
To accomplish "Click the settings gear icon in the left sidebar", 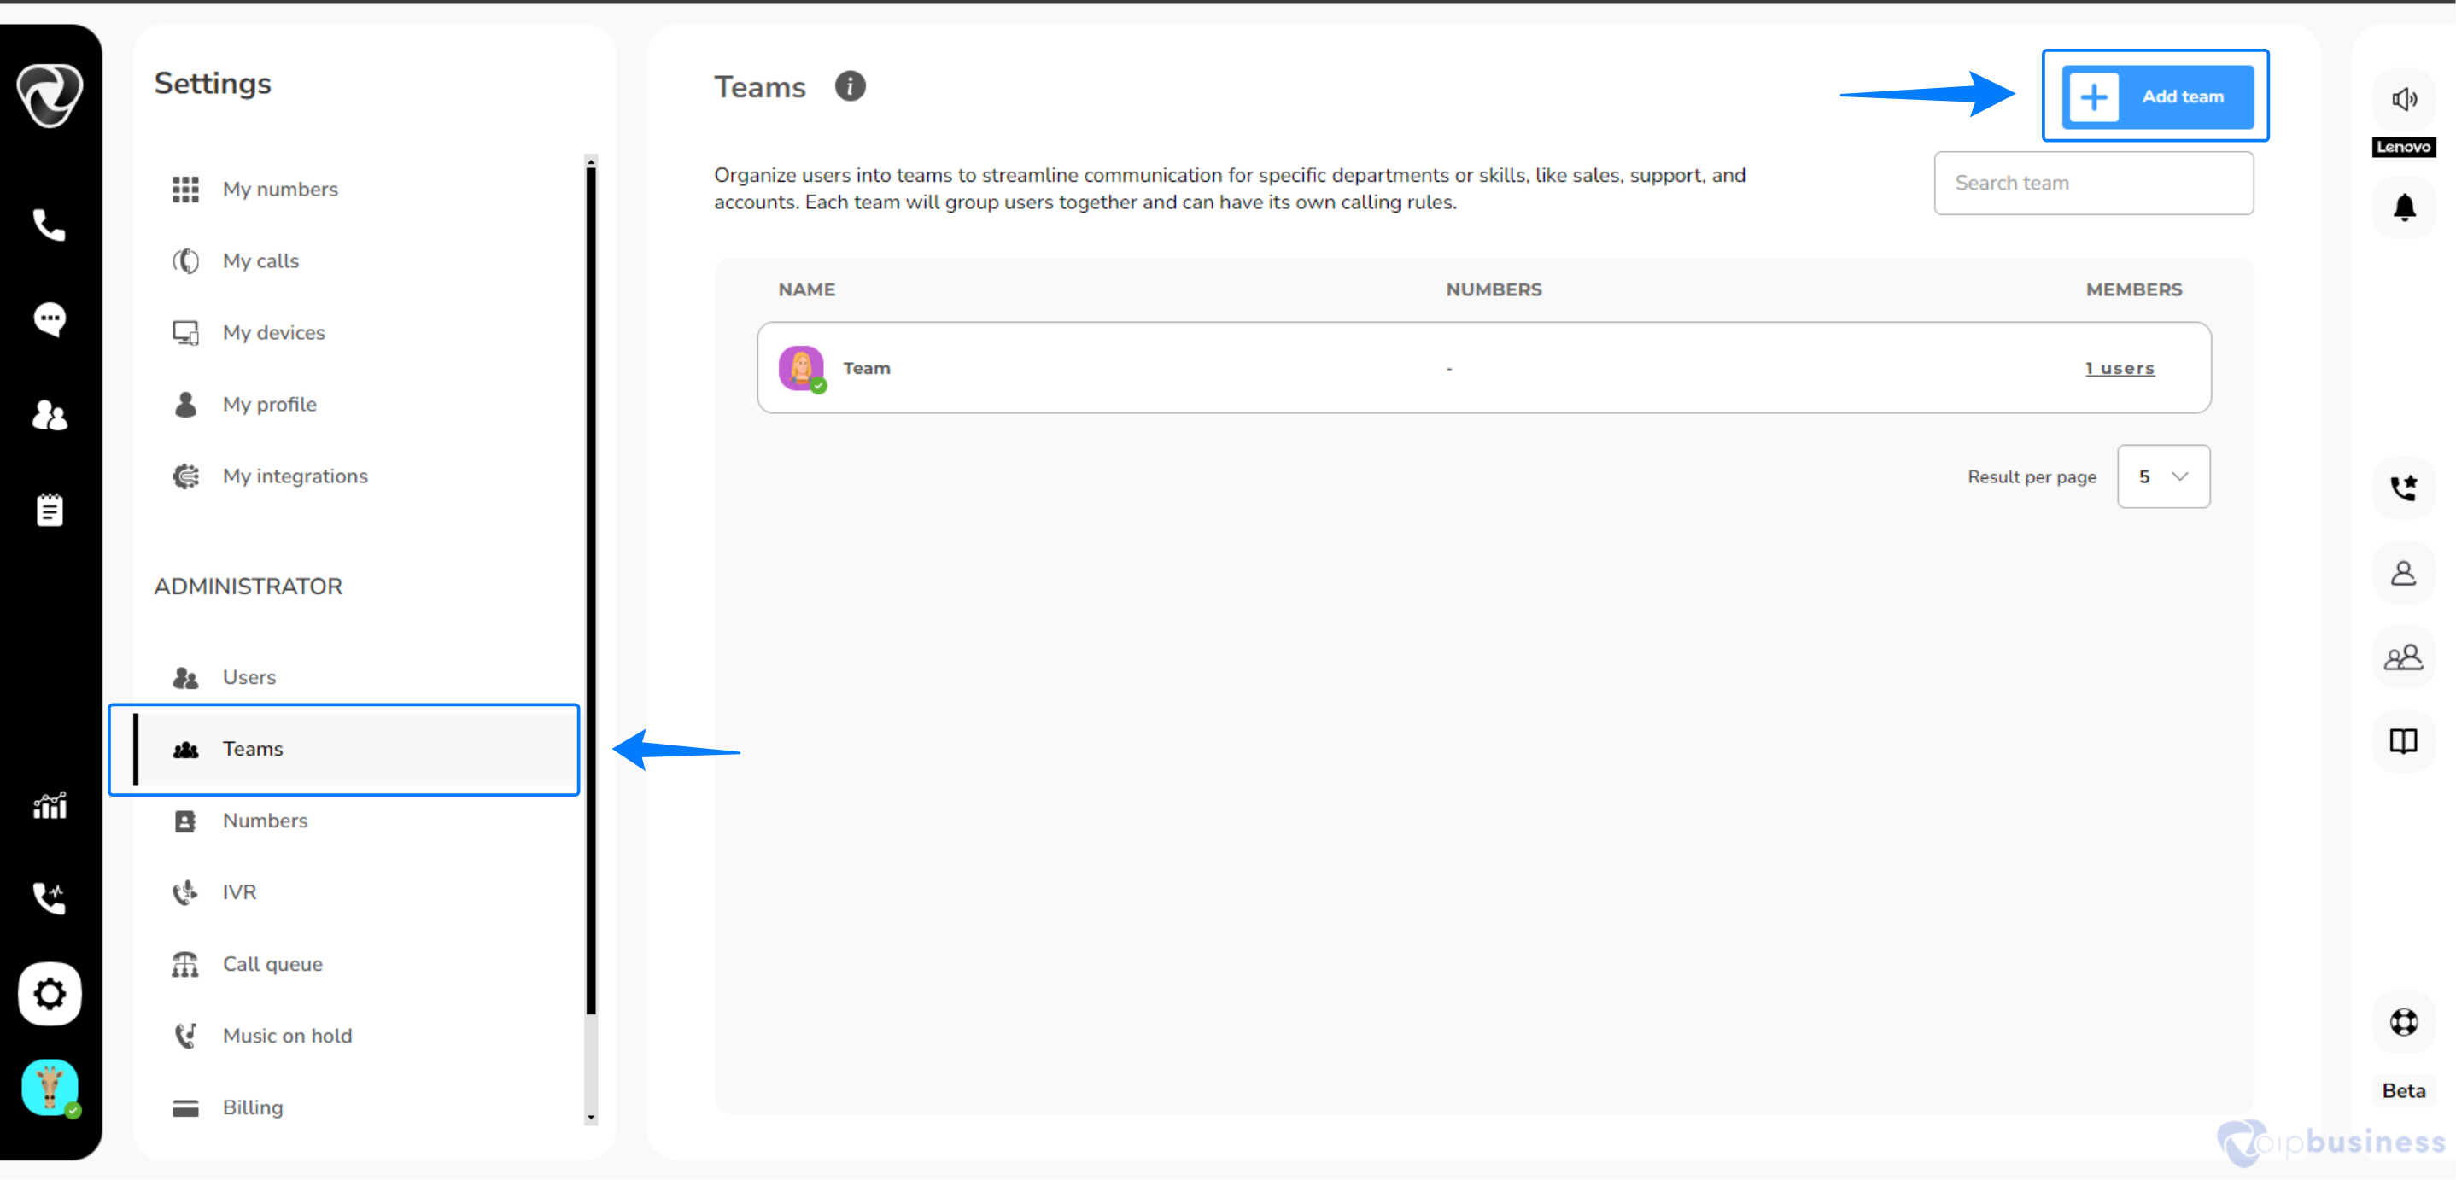I will click(x=50, y=994).
